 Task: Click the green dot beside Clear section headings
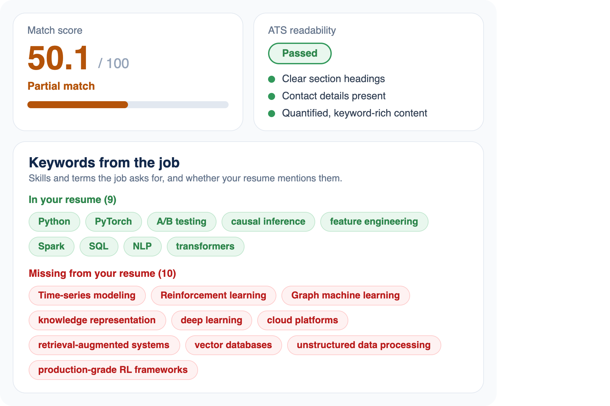(272, 79)
